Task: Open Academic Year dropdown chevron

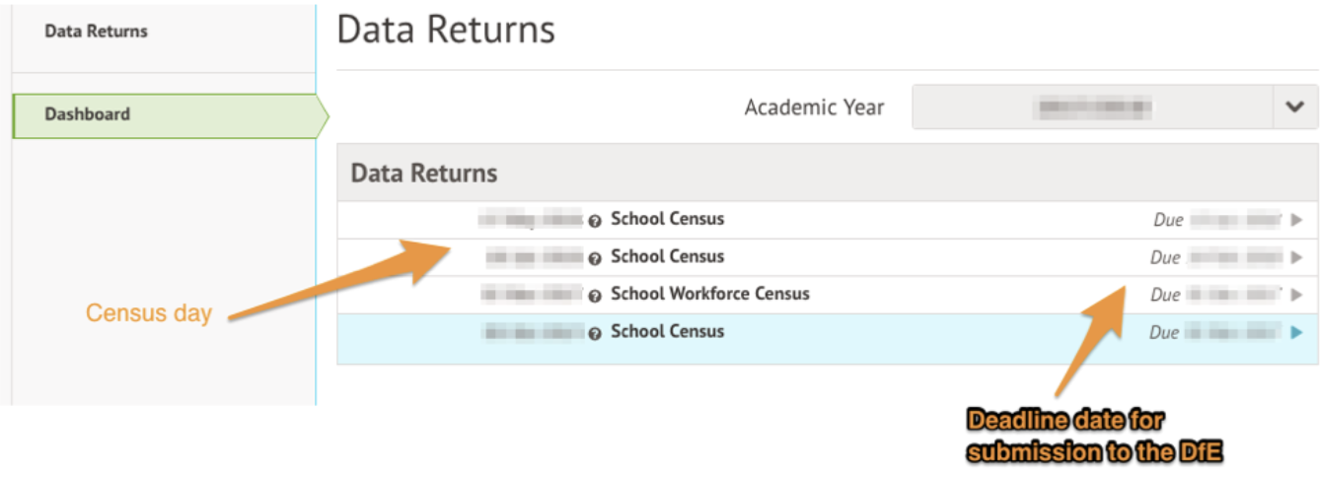Action: [x=1294, y=107]
